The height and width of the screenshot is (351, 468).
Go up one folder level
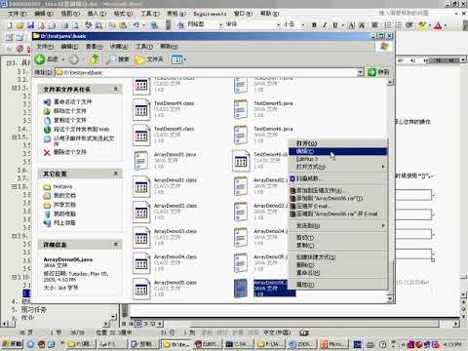click(95, 59)
